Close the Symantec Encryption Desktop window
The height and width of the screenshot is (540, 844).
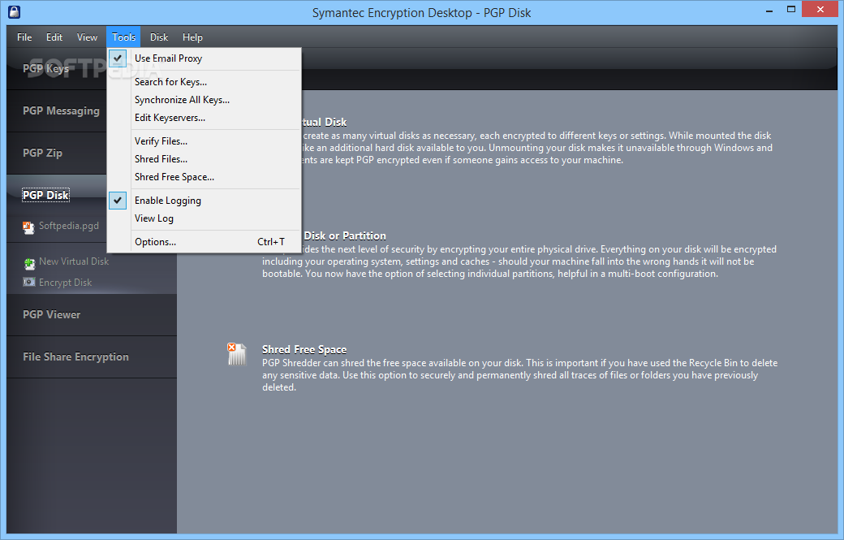[820, 9]
